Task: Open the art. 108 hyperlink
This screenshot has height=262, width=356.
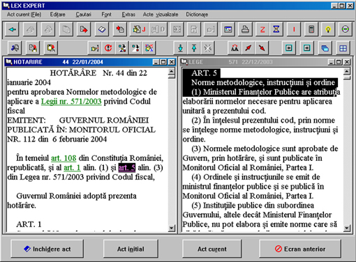Action: click(x=64, y=158)
